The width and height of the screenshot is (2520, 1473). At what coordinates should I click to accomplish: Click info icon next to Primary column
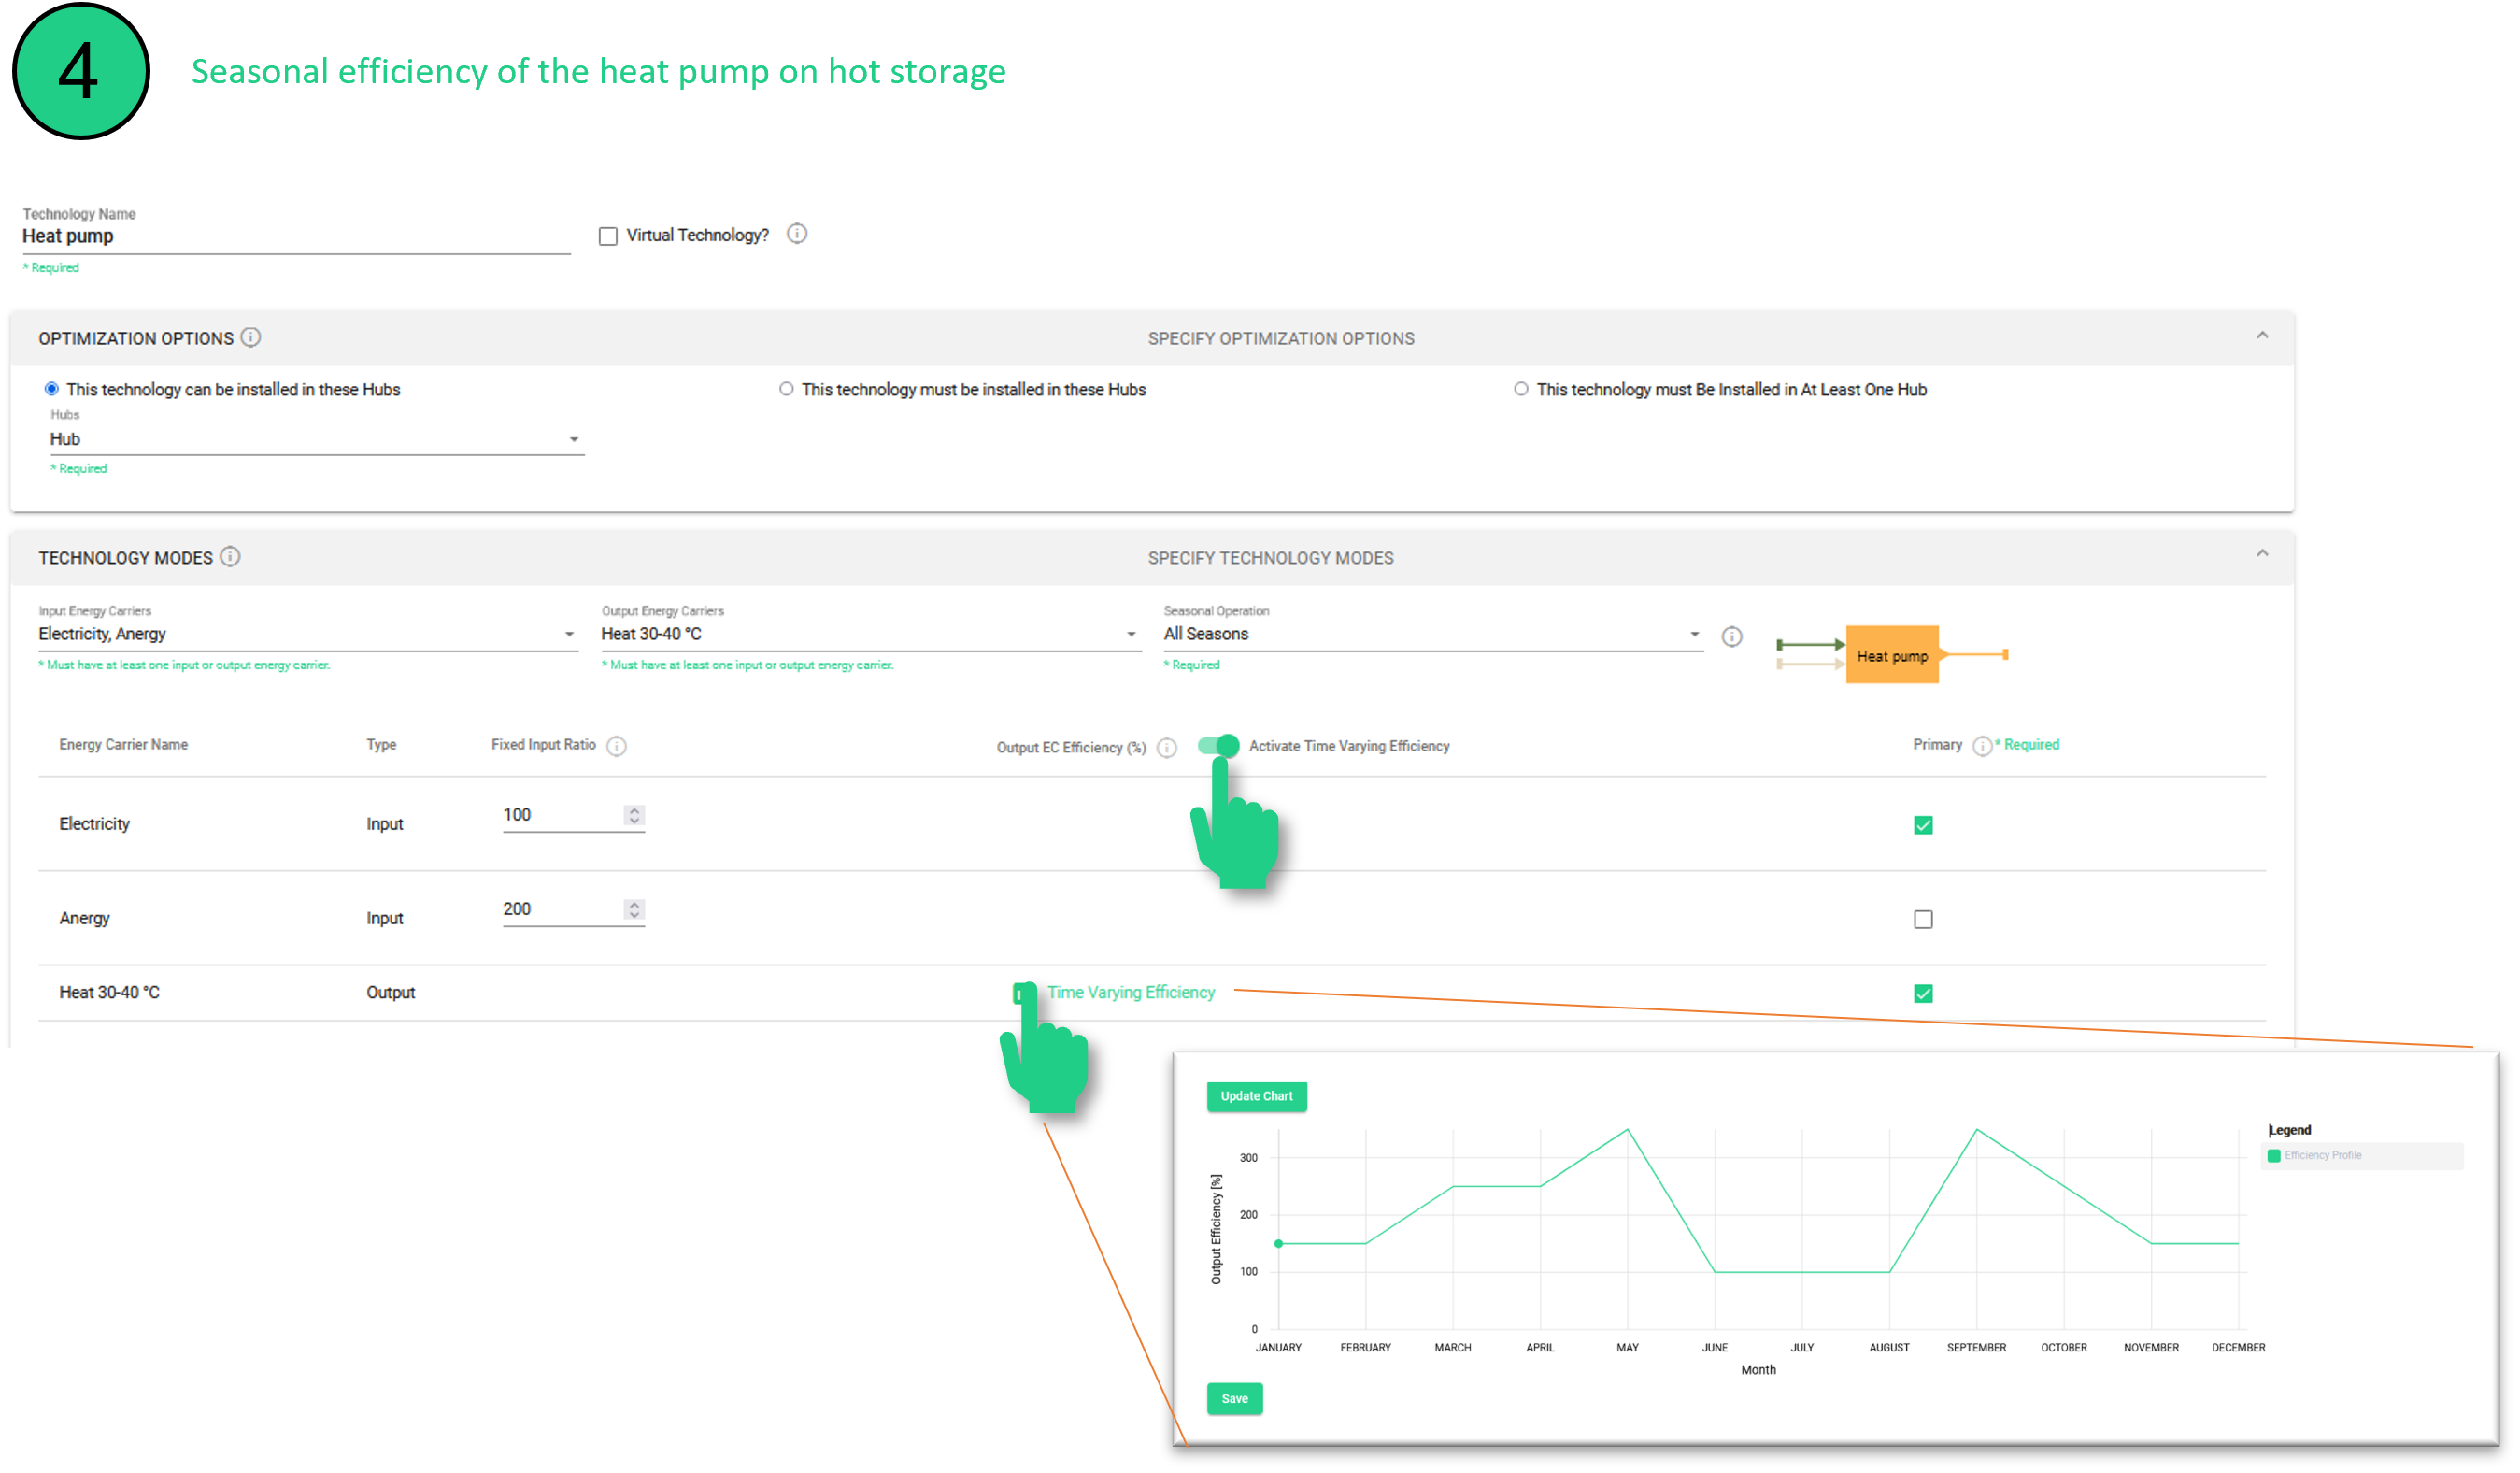click(1982, 746)
